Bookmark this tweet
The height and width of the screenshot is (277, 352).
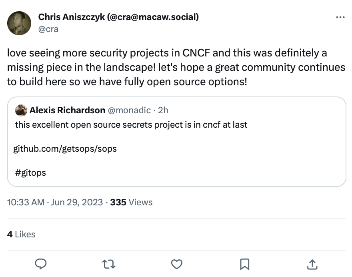tap(245, 264)
